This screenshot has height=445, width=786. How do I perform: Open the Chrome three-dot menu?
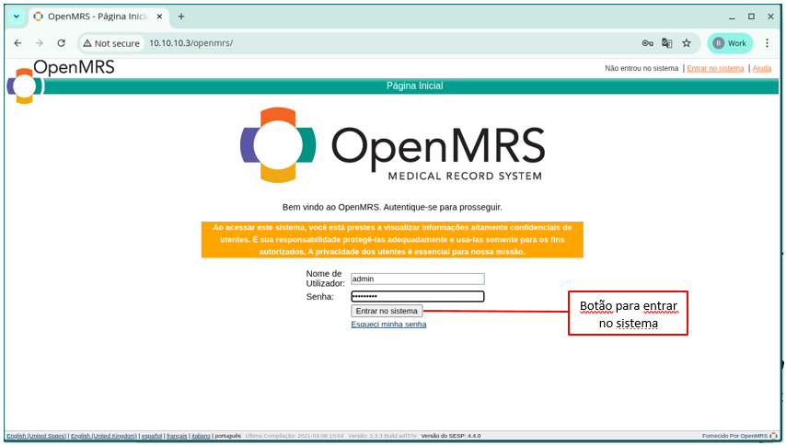pos(767,43)
